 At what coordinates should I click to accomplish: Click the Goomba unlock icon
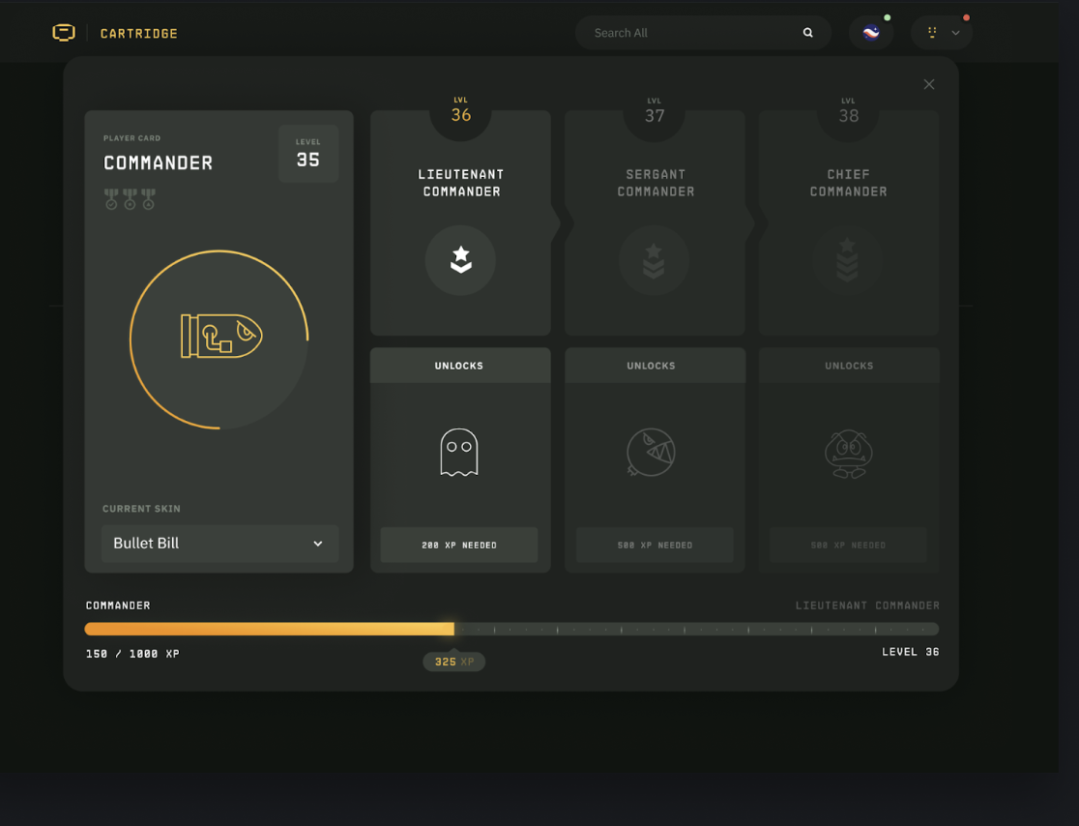point(848,454)
